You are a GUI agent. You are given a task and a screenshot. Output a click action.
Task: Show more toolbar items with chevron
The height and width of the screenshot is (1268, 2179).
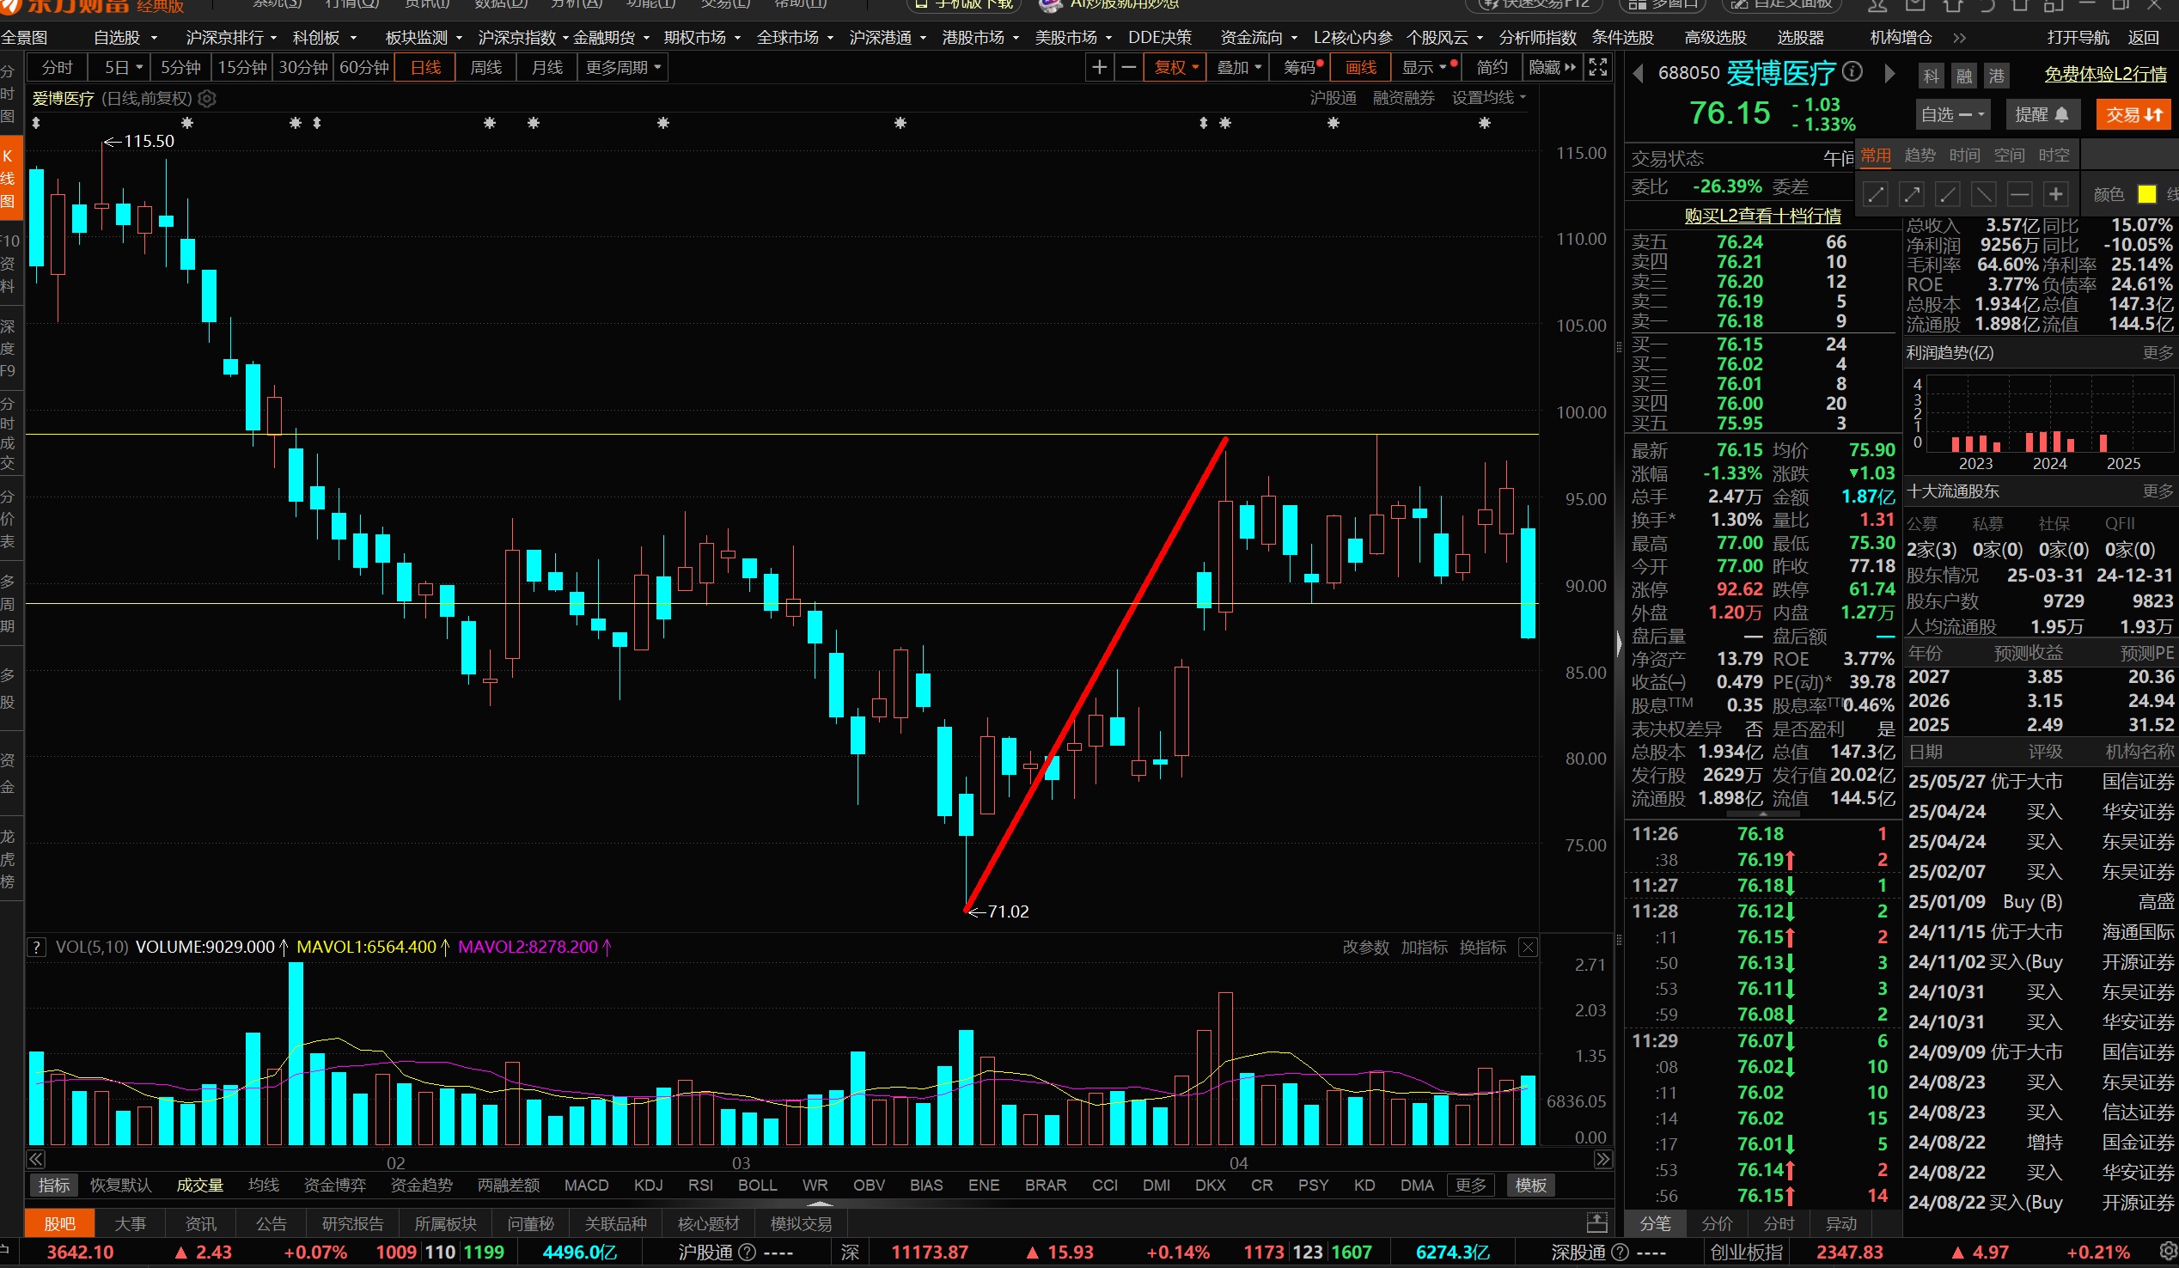tap(1959, 38)
